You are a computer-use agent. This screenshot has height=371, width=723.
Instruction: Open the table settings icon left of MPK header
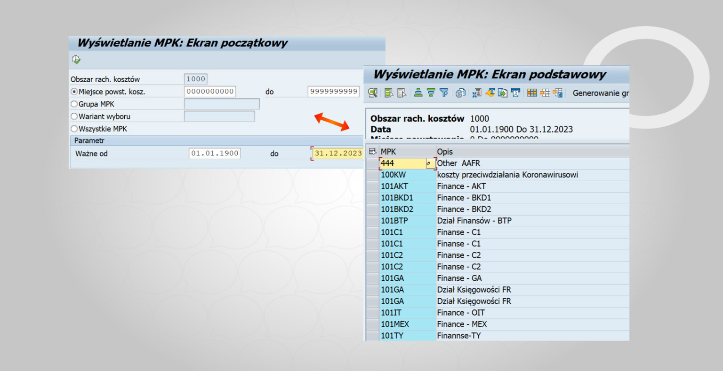tap(372, 151)
